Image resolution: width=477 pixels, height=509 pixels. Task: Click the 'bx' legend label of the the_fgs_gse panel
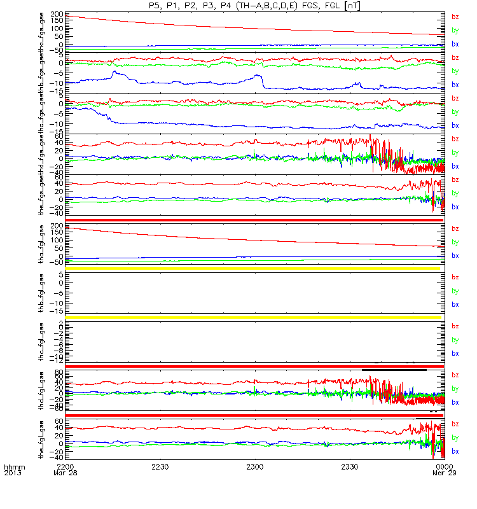click(x=455, y=207)
